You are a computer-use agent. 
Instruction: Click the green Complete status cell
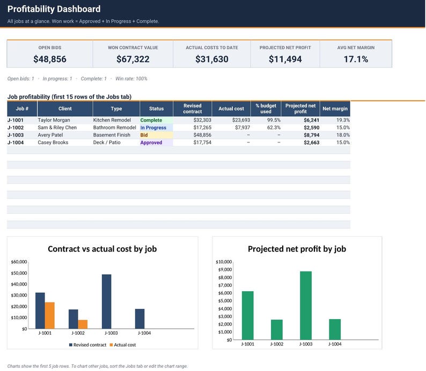click(x=156, y=120)
